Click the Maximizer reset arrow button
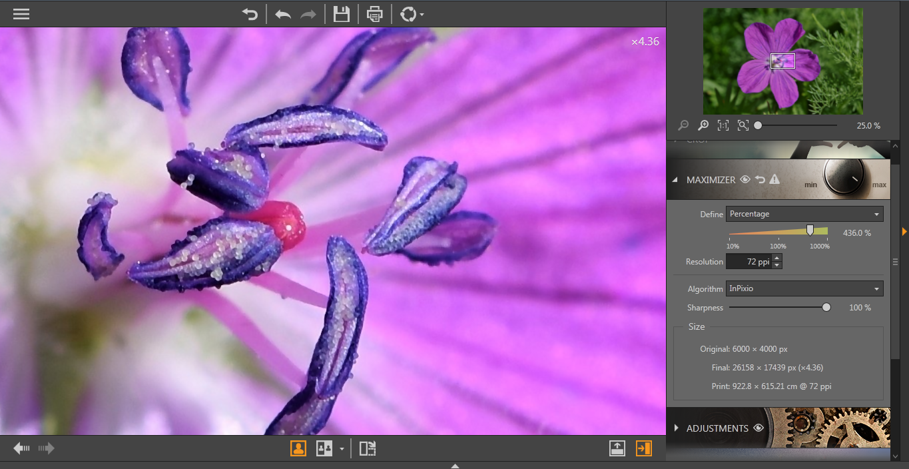The height and width of the screenshot is (469, 909). coord(760,179)
